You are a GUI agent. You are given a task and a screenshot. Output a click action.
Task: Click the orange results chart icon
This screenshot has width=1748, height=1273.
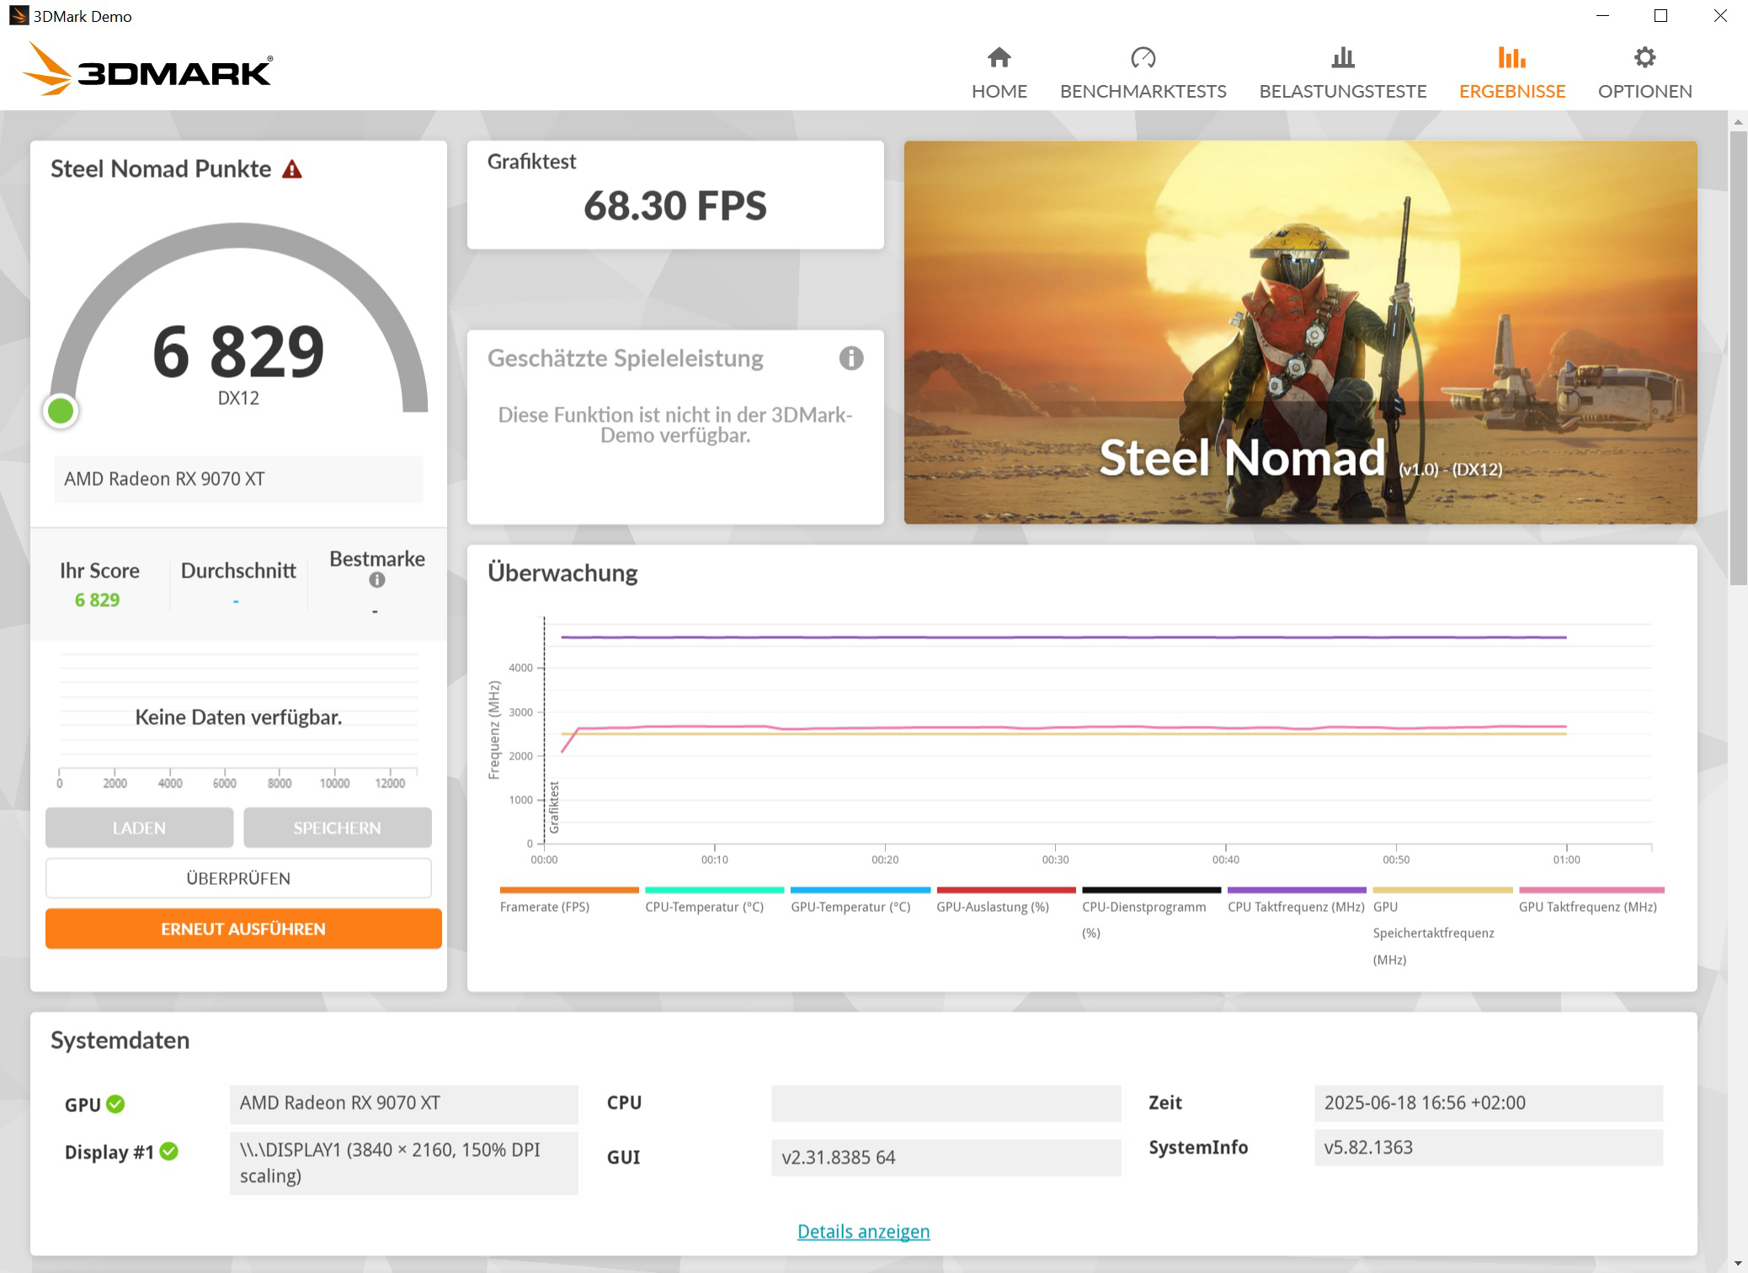point(1511,57)
